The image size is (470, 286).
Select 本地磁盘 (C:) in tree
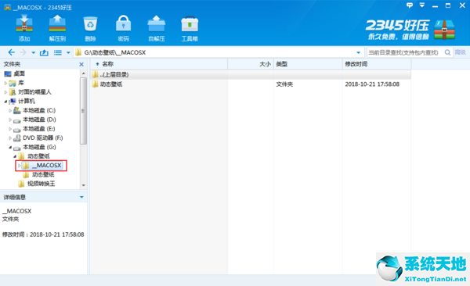[39, 110]
